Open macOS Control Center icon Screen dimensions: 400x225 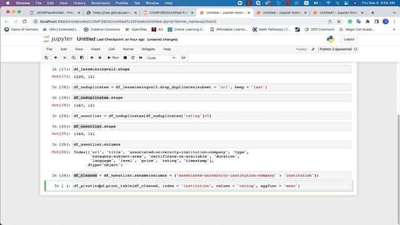point(346,3)
